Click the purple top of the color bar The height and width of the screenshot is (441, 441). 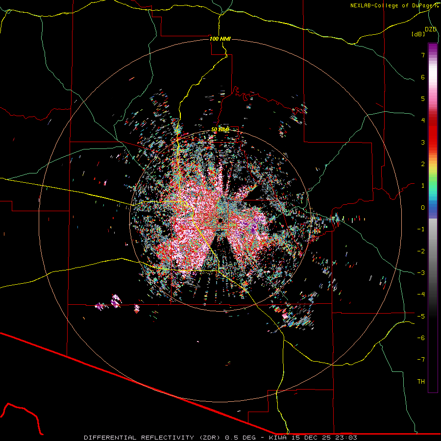[433, 48]
